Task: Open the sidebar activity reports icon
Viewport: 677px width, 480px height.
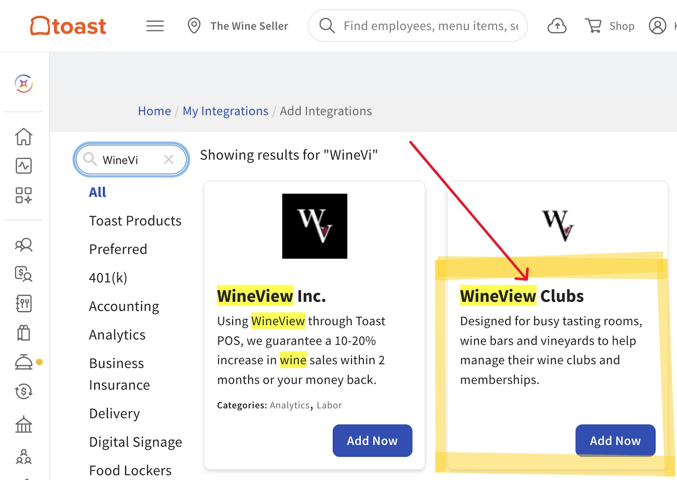Action: [24, 166]
